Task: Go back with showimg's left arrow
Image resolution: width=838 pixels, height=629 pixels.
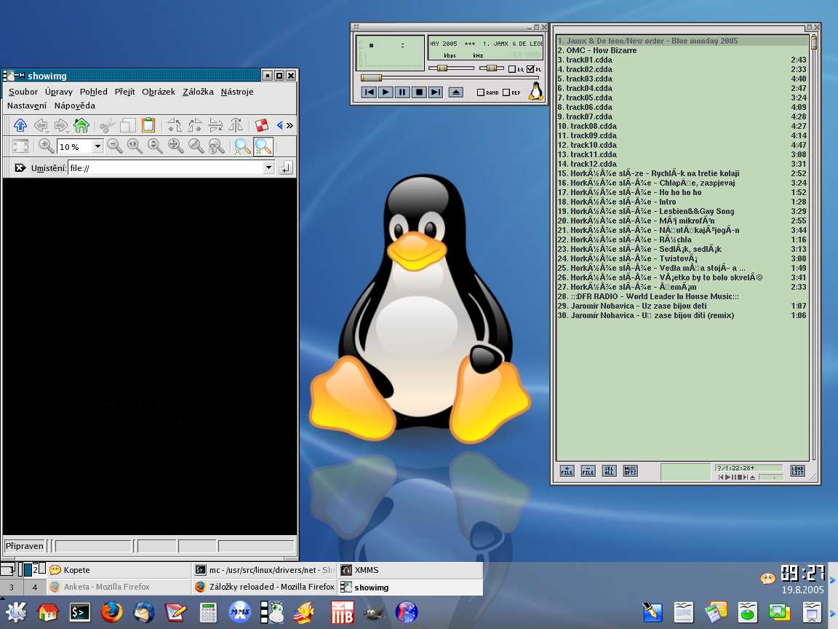Action: (x=41, y=125)
